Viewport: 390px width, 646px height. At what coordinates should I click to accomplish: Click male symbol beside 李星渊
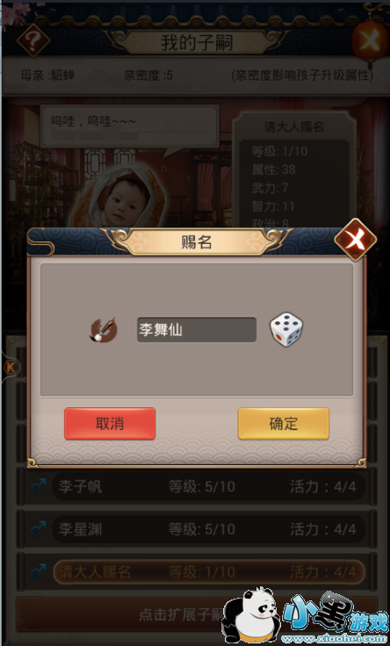[x=39, y=529]
